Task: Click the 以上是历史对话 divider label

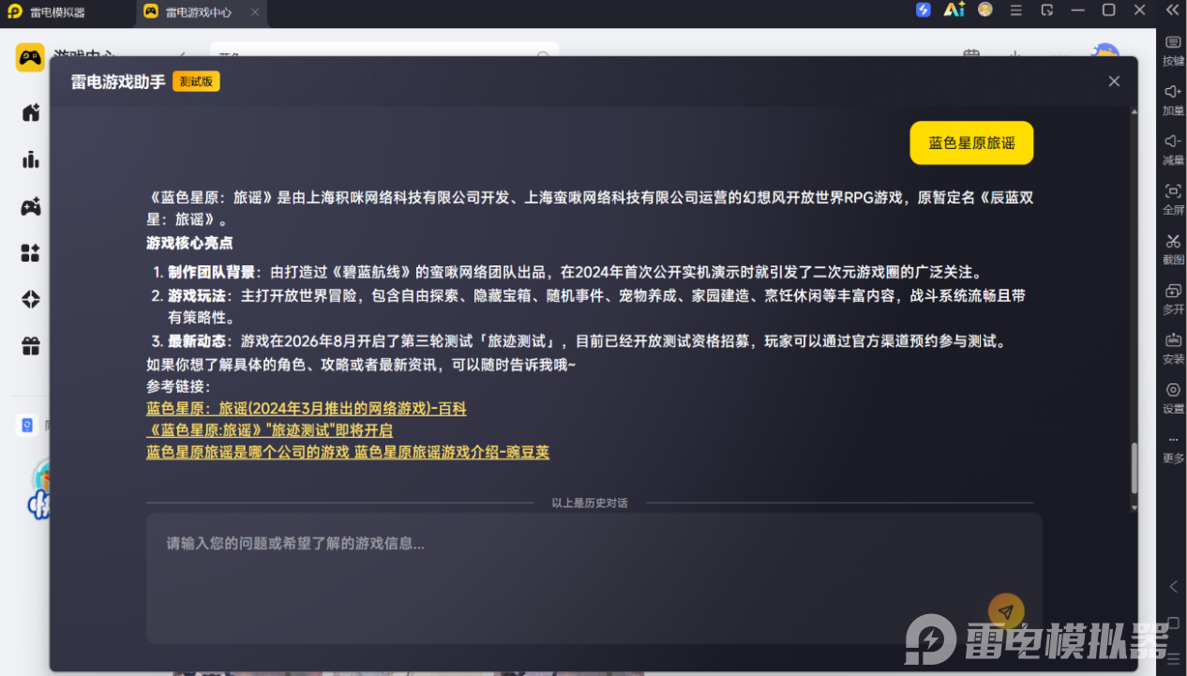Action: pyautogui.click(x=590, y=503)
